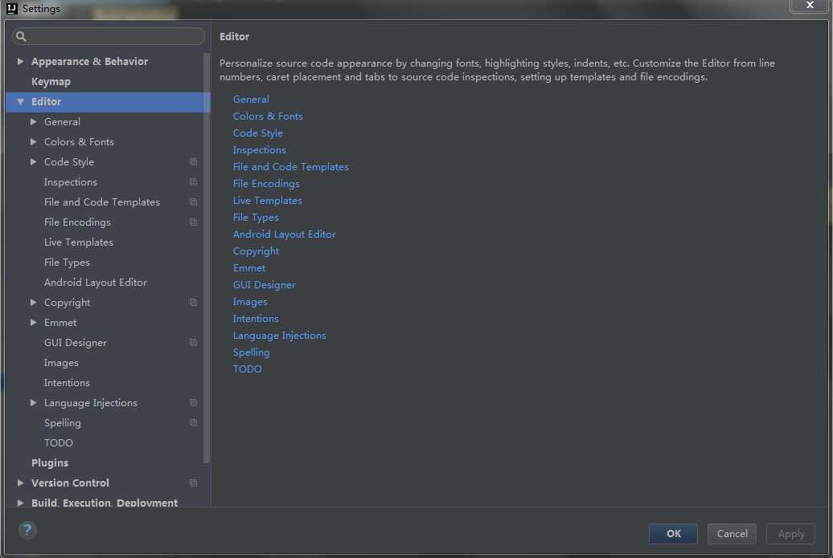Select Images tree item

point(61,363)
